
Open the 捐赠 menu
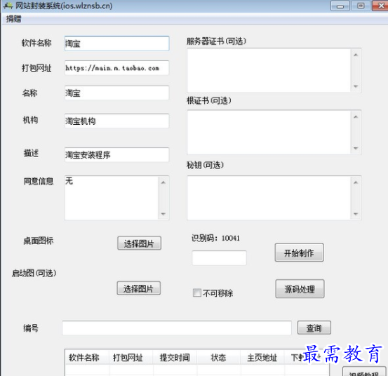coord(13,19)
